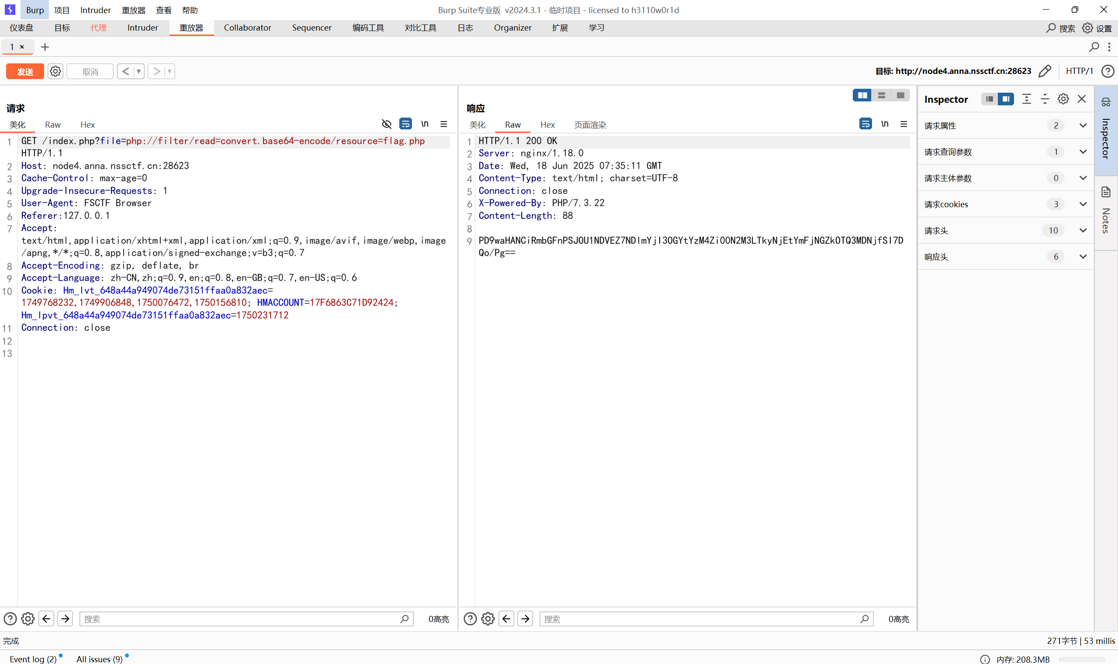
Task: Open the Organizer tab
Action: (x=512, y=28)
